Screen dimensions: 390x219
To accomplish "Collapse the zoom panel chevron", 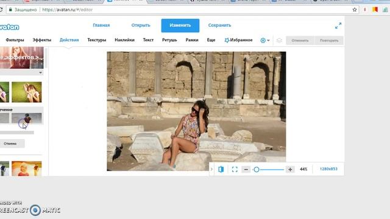I will [211, 169].
